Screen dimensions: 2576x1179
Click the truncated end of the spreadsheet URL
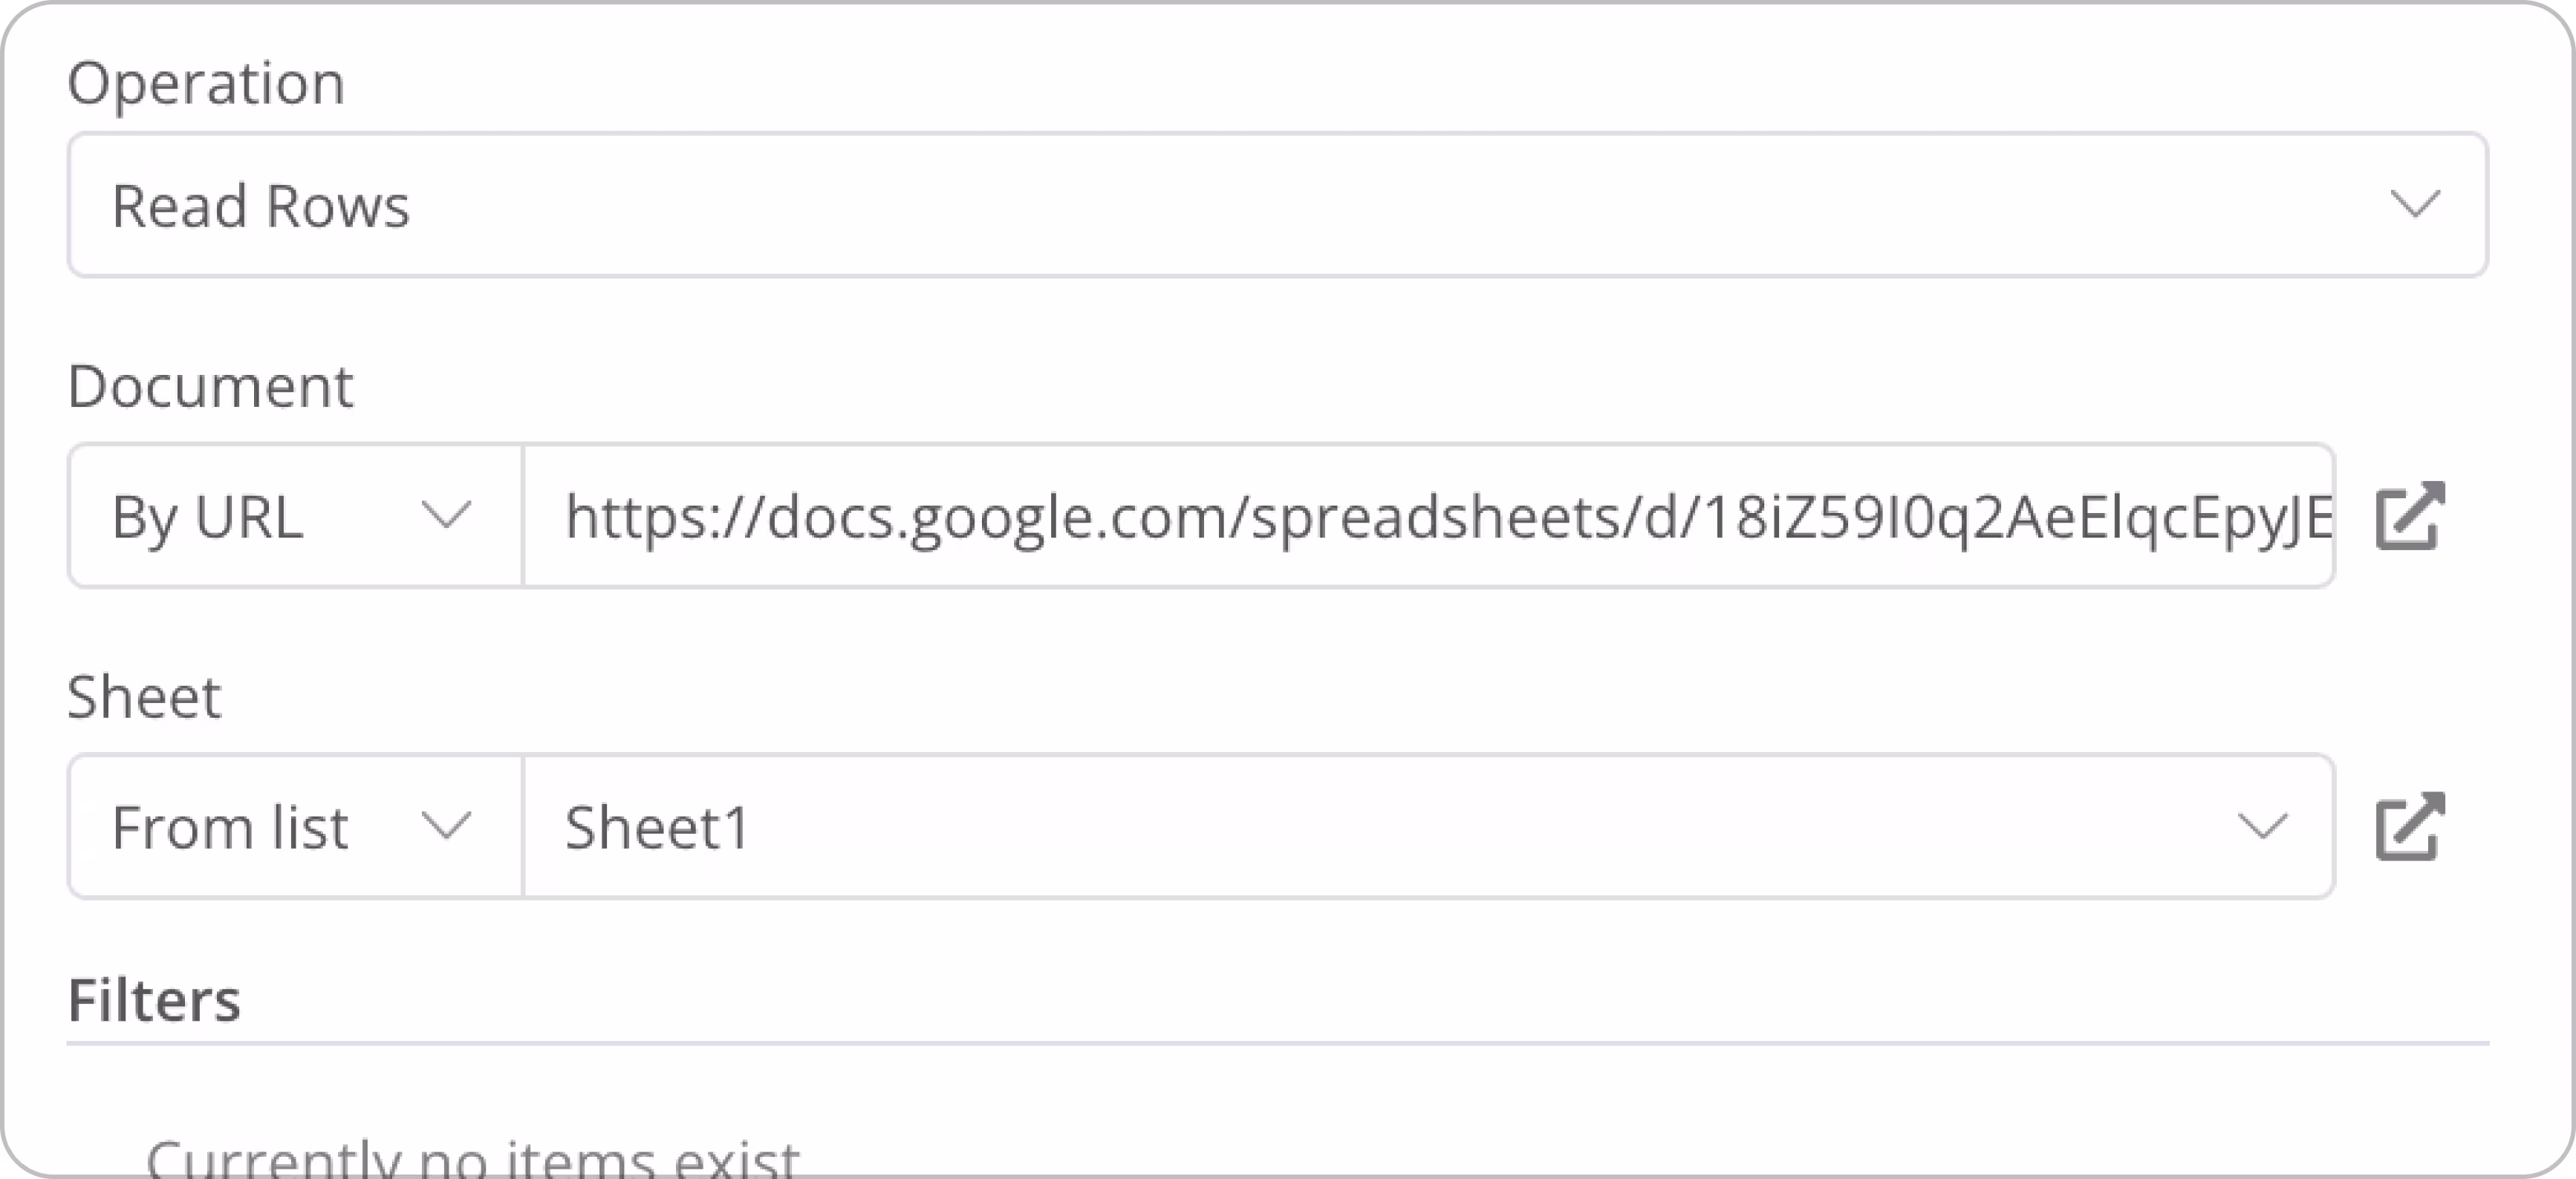(2290, 517)
